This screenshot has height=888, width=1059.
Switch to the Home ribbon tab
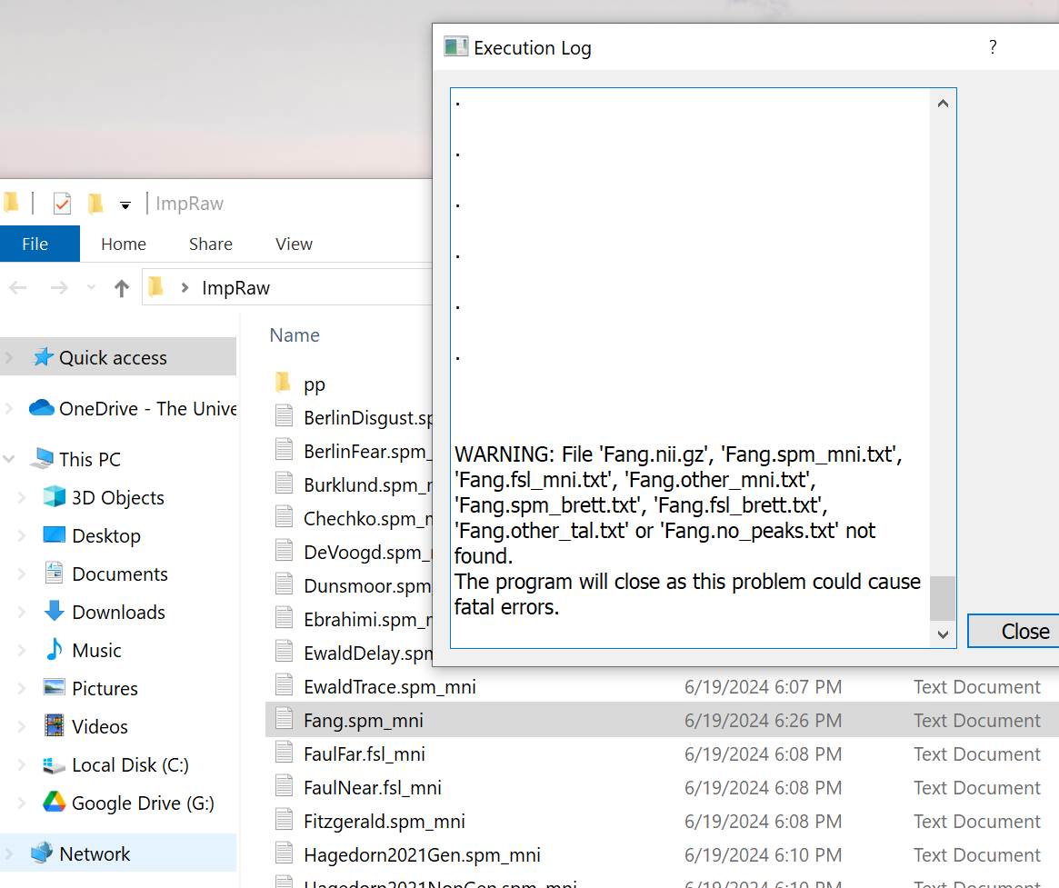(x=124, y=244)
